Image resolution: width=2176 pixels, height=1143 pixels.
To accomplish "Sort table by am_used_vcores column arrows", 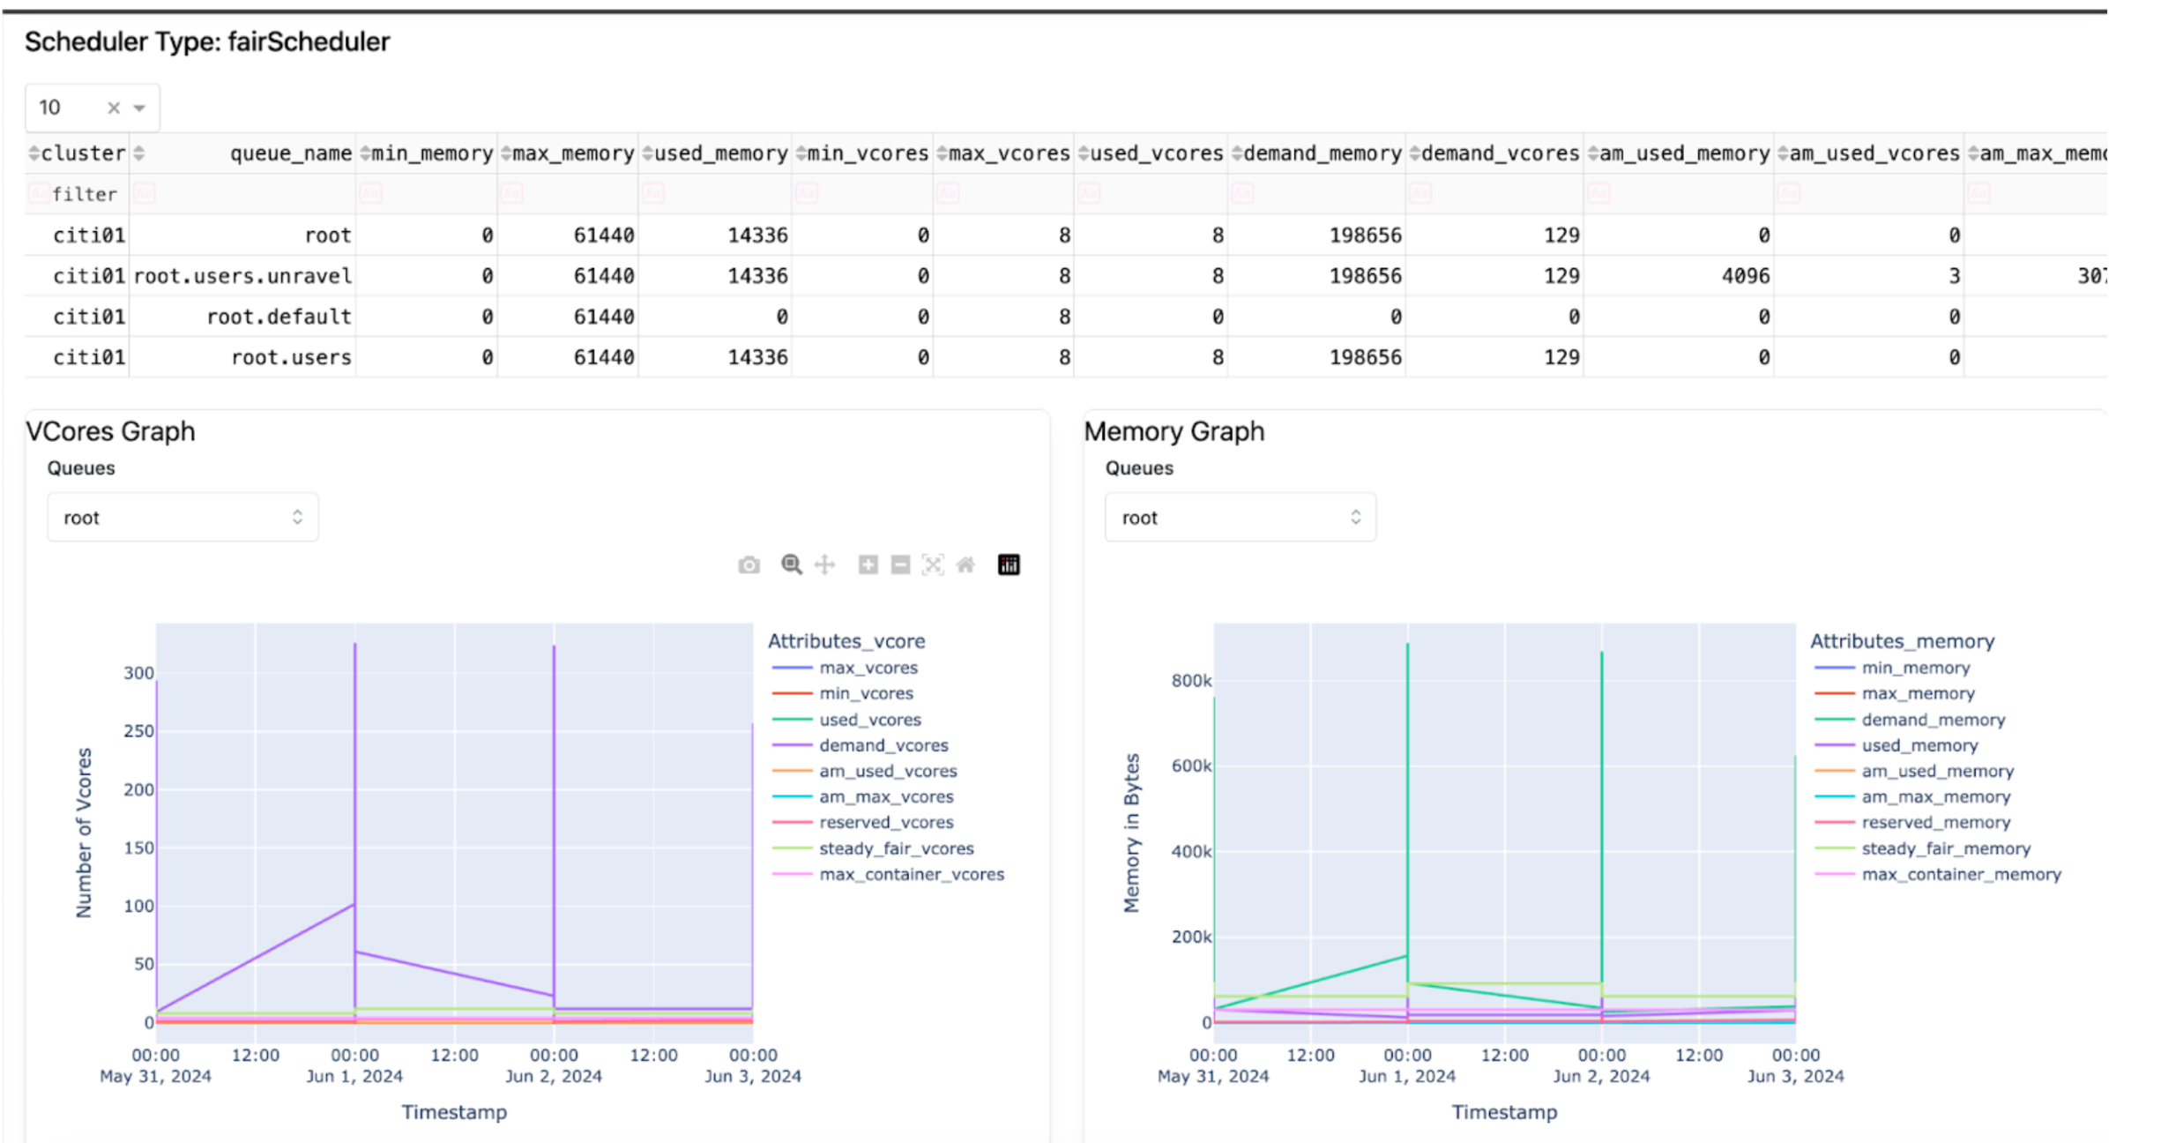I will click(1783, 153).
